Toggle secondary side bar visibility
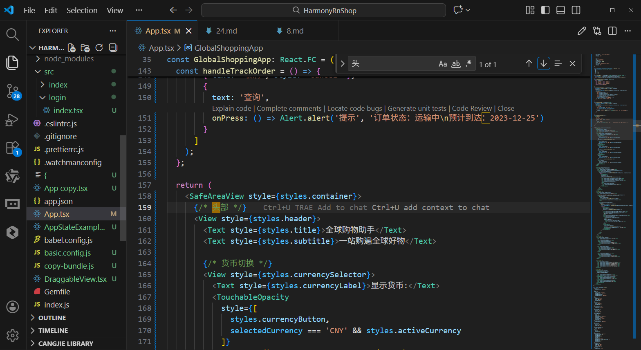 tap(576, 10)
